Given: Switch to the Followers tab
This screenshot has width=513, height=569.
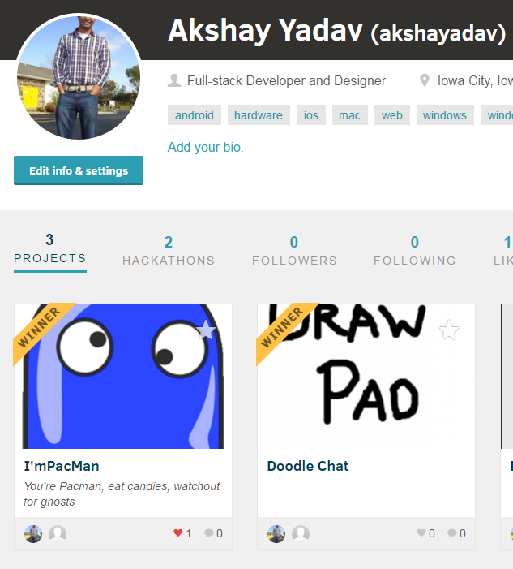Looking at the screenshot, I should pyautogui.click(x=294, y=251).
